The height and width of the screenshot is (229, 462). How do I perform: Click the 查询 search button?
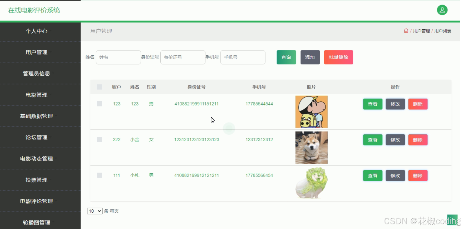tap(286, 57)
